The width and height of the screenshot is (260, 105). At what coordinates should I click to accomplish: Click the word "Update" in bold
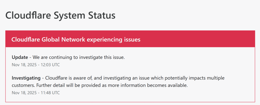pos(20,57)
